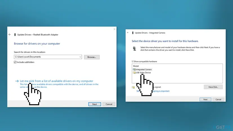Click the device icon beside Integrated Camera title

coord(133,33)
